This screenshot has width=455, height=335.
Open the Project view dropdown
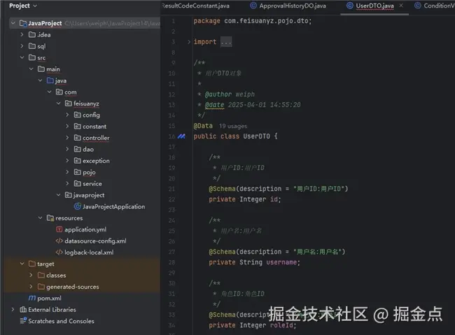(23, 6)
